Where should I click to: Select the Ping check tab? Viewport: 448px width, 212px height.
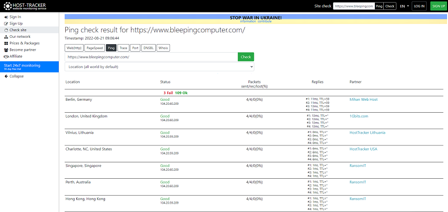111,48
